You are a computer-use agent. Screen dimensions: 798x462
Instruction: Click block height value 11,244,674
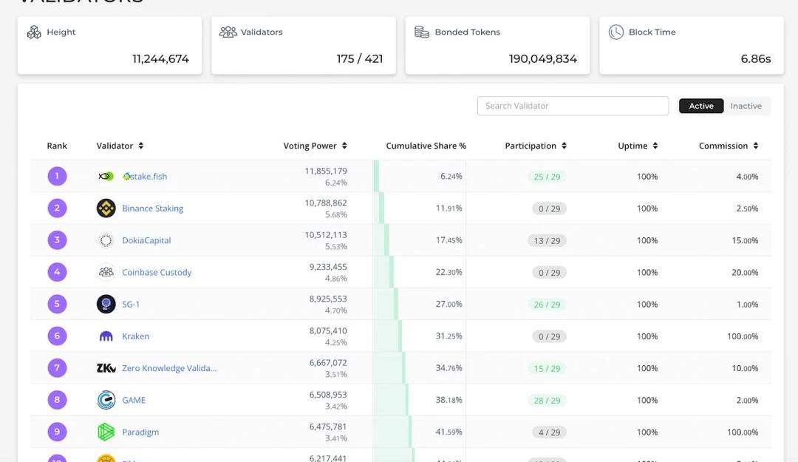tap(161, 59)
